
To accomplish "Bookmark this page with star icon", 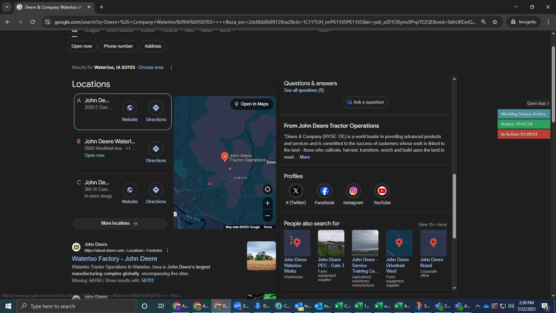I will (495, 22).
